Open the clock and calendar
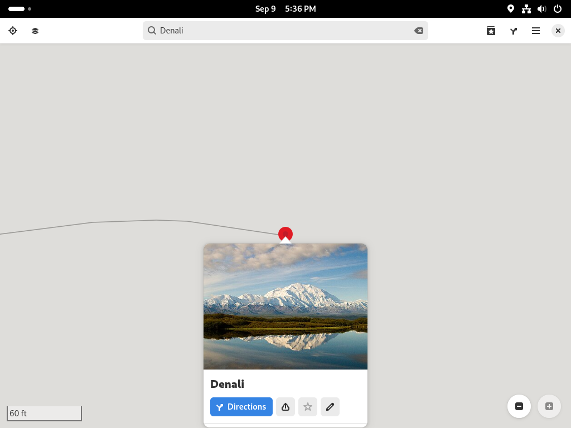 285,9
